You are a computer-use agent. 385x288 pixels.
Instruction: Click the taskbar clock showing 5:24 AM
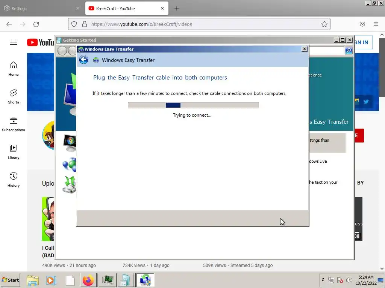click(x=366, y=280)
